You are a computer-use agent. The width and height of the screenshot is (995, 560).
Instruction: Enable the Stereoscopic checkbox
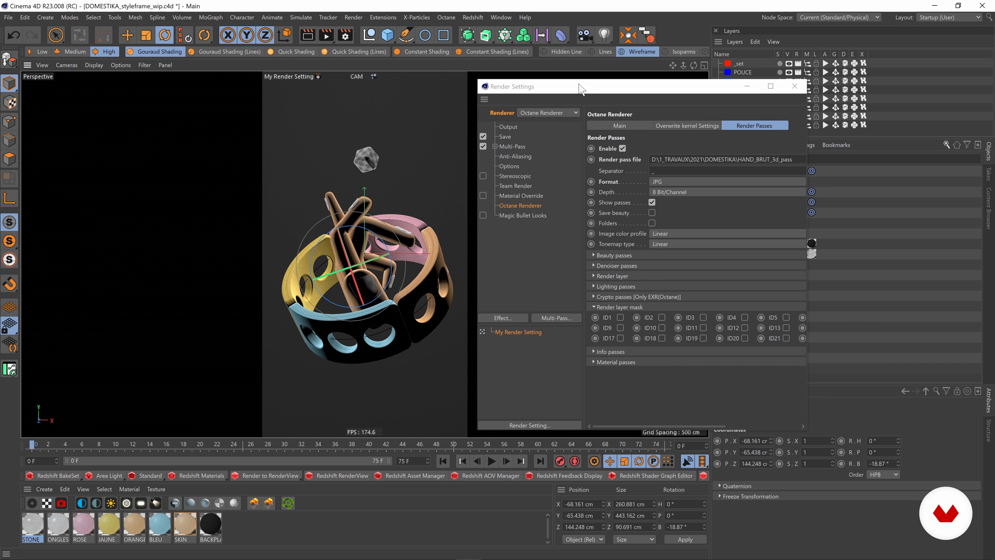[x=483, y=176]
